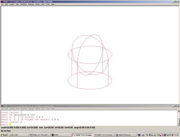Click the Graphics Window title bar icon
The image size is (180, 137).
coord(2,2)
